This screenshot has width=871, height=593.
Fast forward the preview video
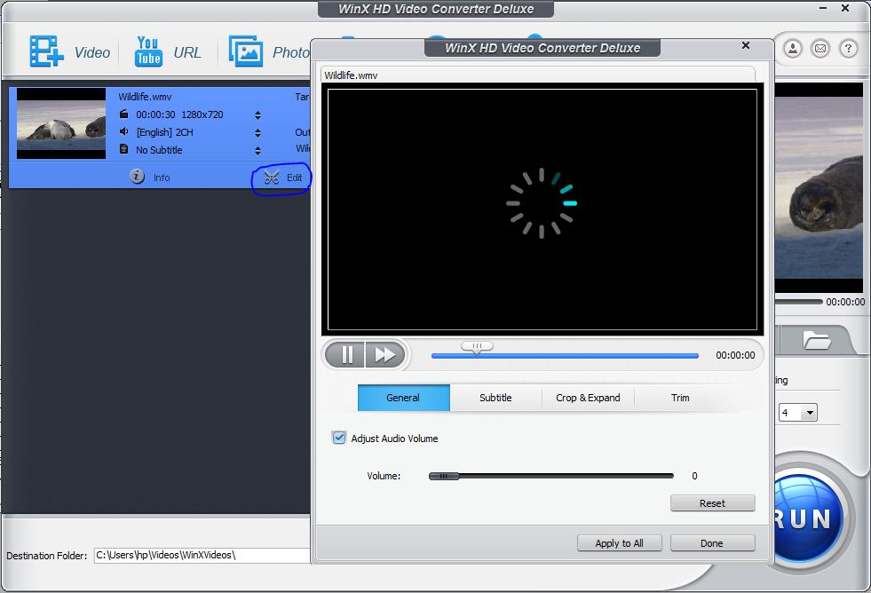(x=385, y=354)
